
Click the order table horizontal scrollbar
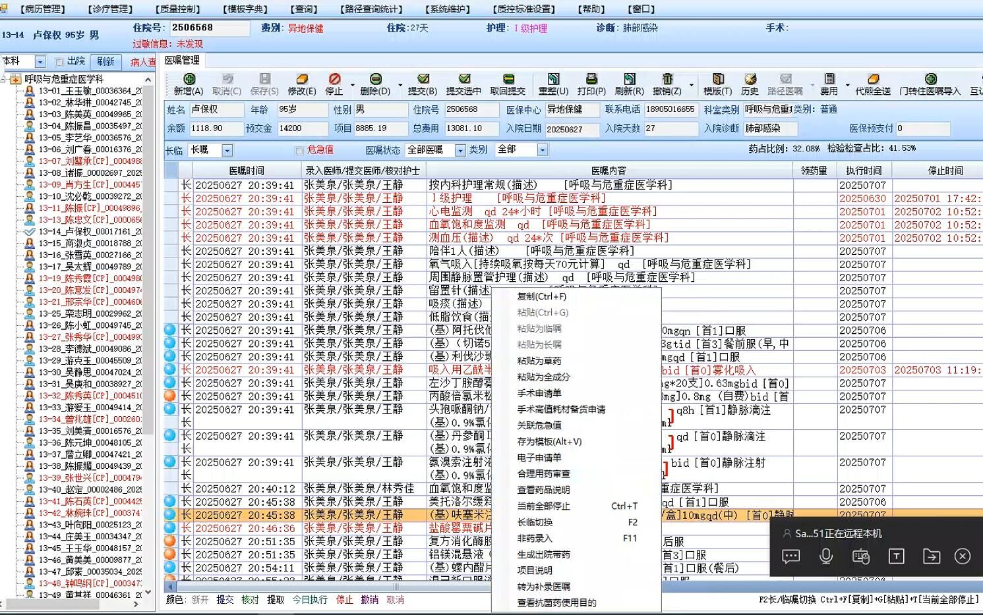tap(396, 587)
